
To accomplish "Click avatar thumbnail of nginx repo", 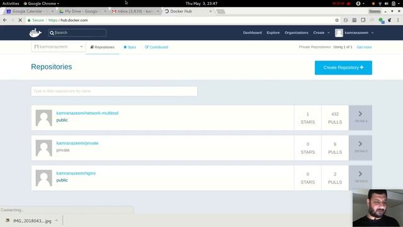I will (43, 178).
